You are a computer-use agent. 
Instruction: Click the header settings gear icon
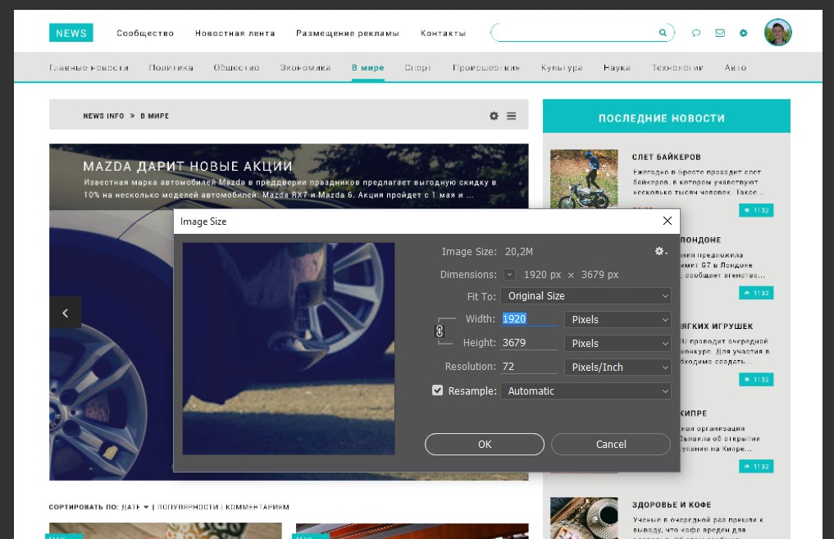744,33
